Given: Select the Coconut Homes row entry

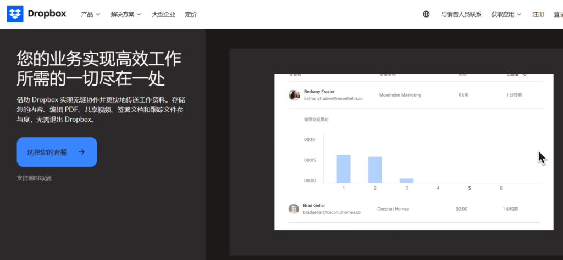Looking at the screenshot, I should [x=393, y=209].
